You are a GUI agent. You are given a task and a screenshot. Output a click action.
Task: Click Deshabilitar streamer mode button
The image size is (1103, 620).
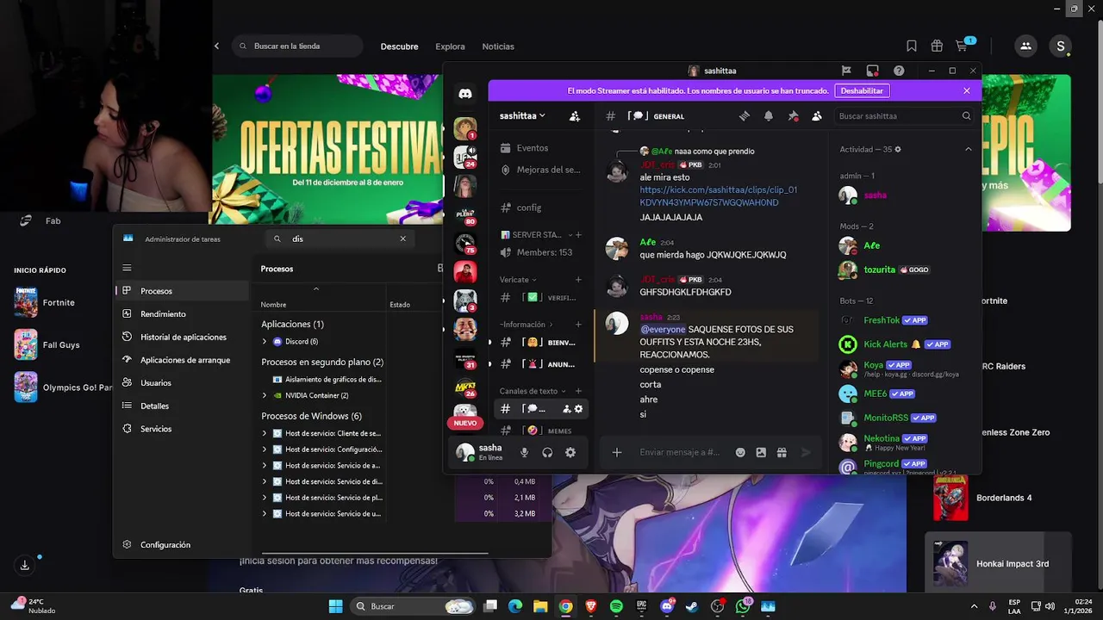[x=862, y=90]
